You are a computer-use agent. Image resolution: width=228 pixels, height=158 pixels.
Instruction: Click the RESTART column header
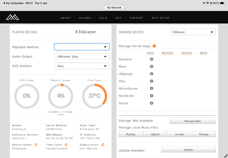coord(168,53)
